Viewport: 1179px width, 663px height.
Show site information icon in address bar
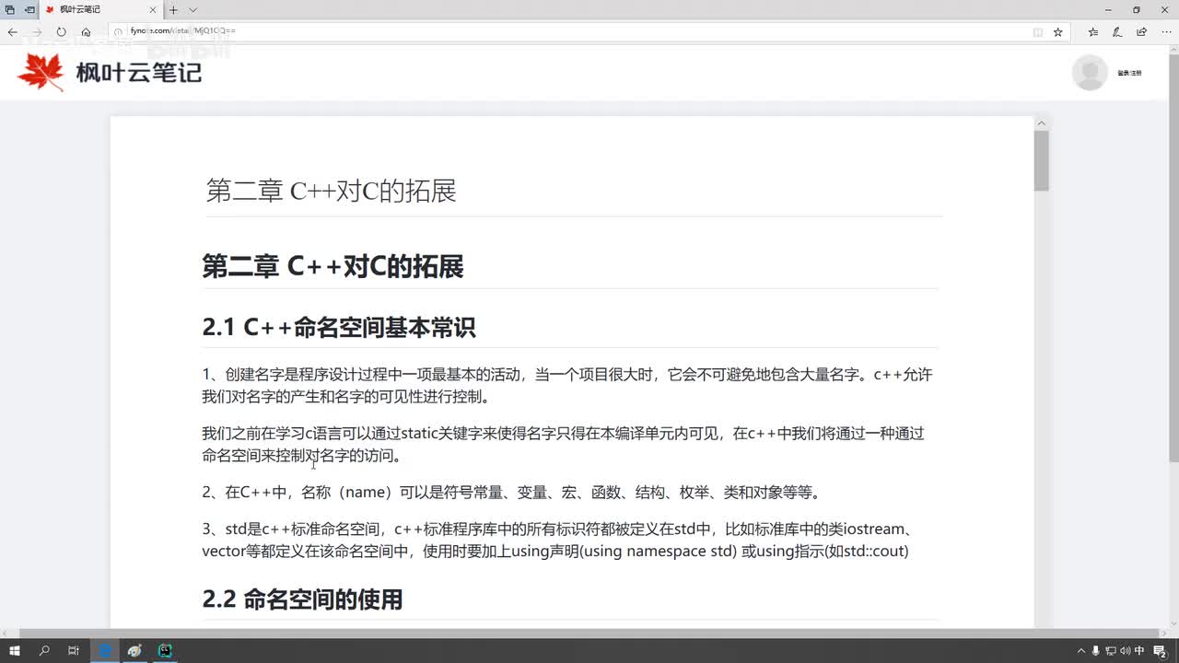coord(118,31)
